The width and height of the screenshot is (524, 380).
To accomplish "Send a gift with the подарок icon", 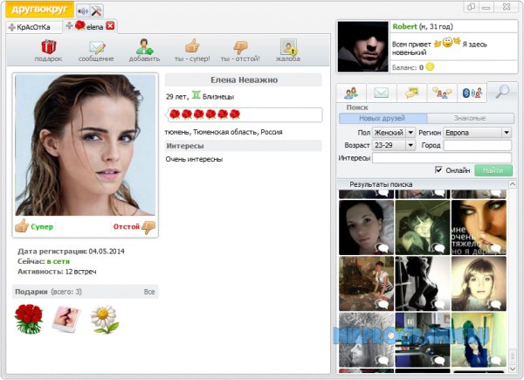I will tap(48, 47).
